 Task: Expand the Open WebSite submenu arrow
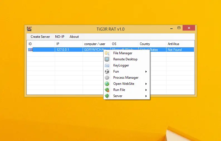[146, 84]
